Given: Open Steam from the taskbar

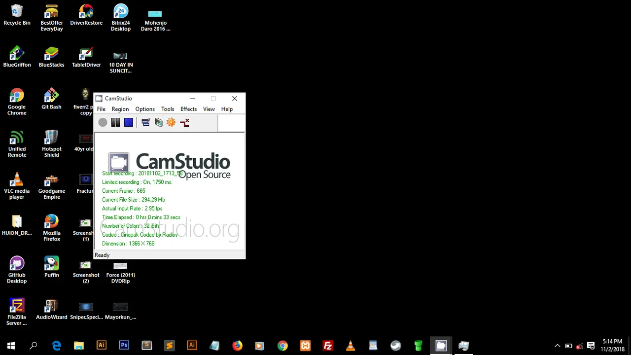Looking at the screenshot, I should (x=396, y=346).
